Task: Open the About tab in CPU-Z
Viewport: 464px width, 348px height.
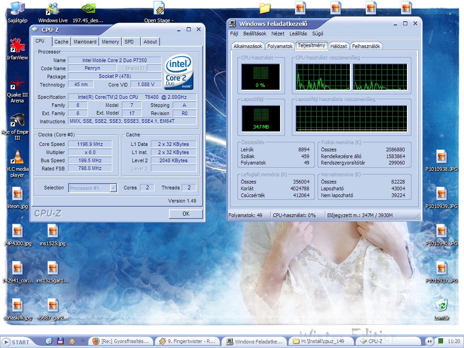Action: (150, 42)
